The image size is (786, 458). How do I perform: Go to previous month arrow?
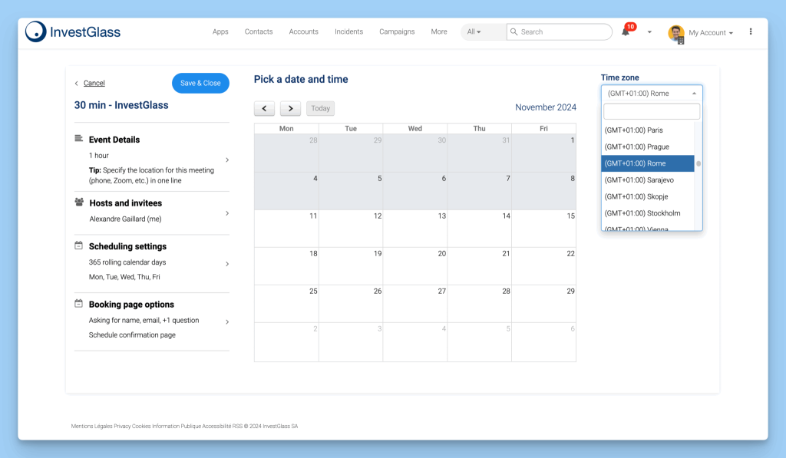(x=264, y=108)
